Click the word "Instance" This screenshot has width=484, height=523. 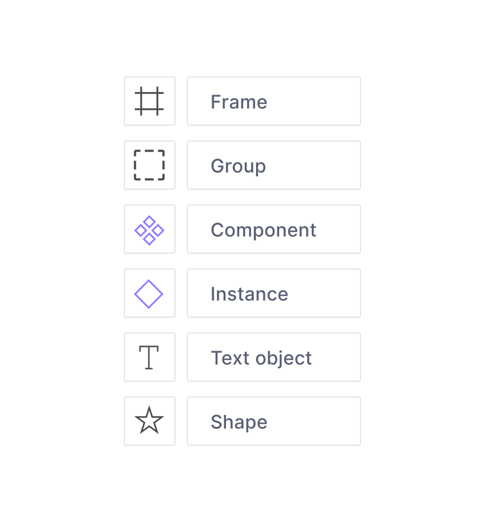coord(249,294)
